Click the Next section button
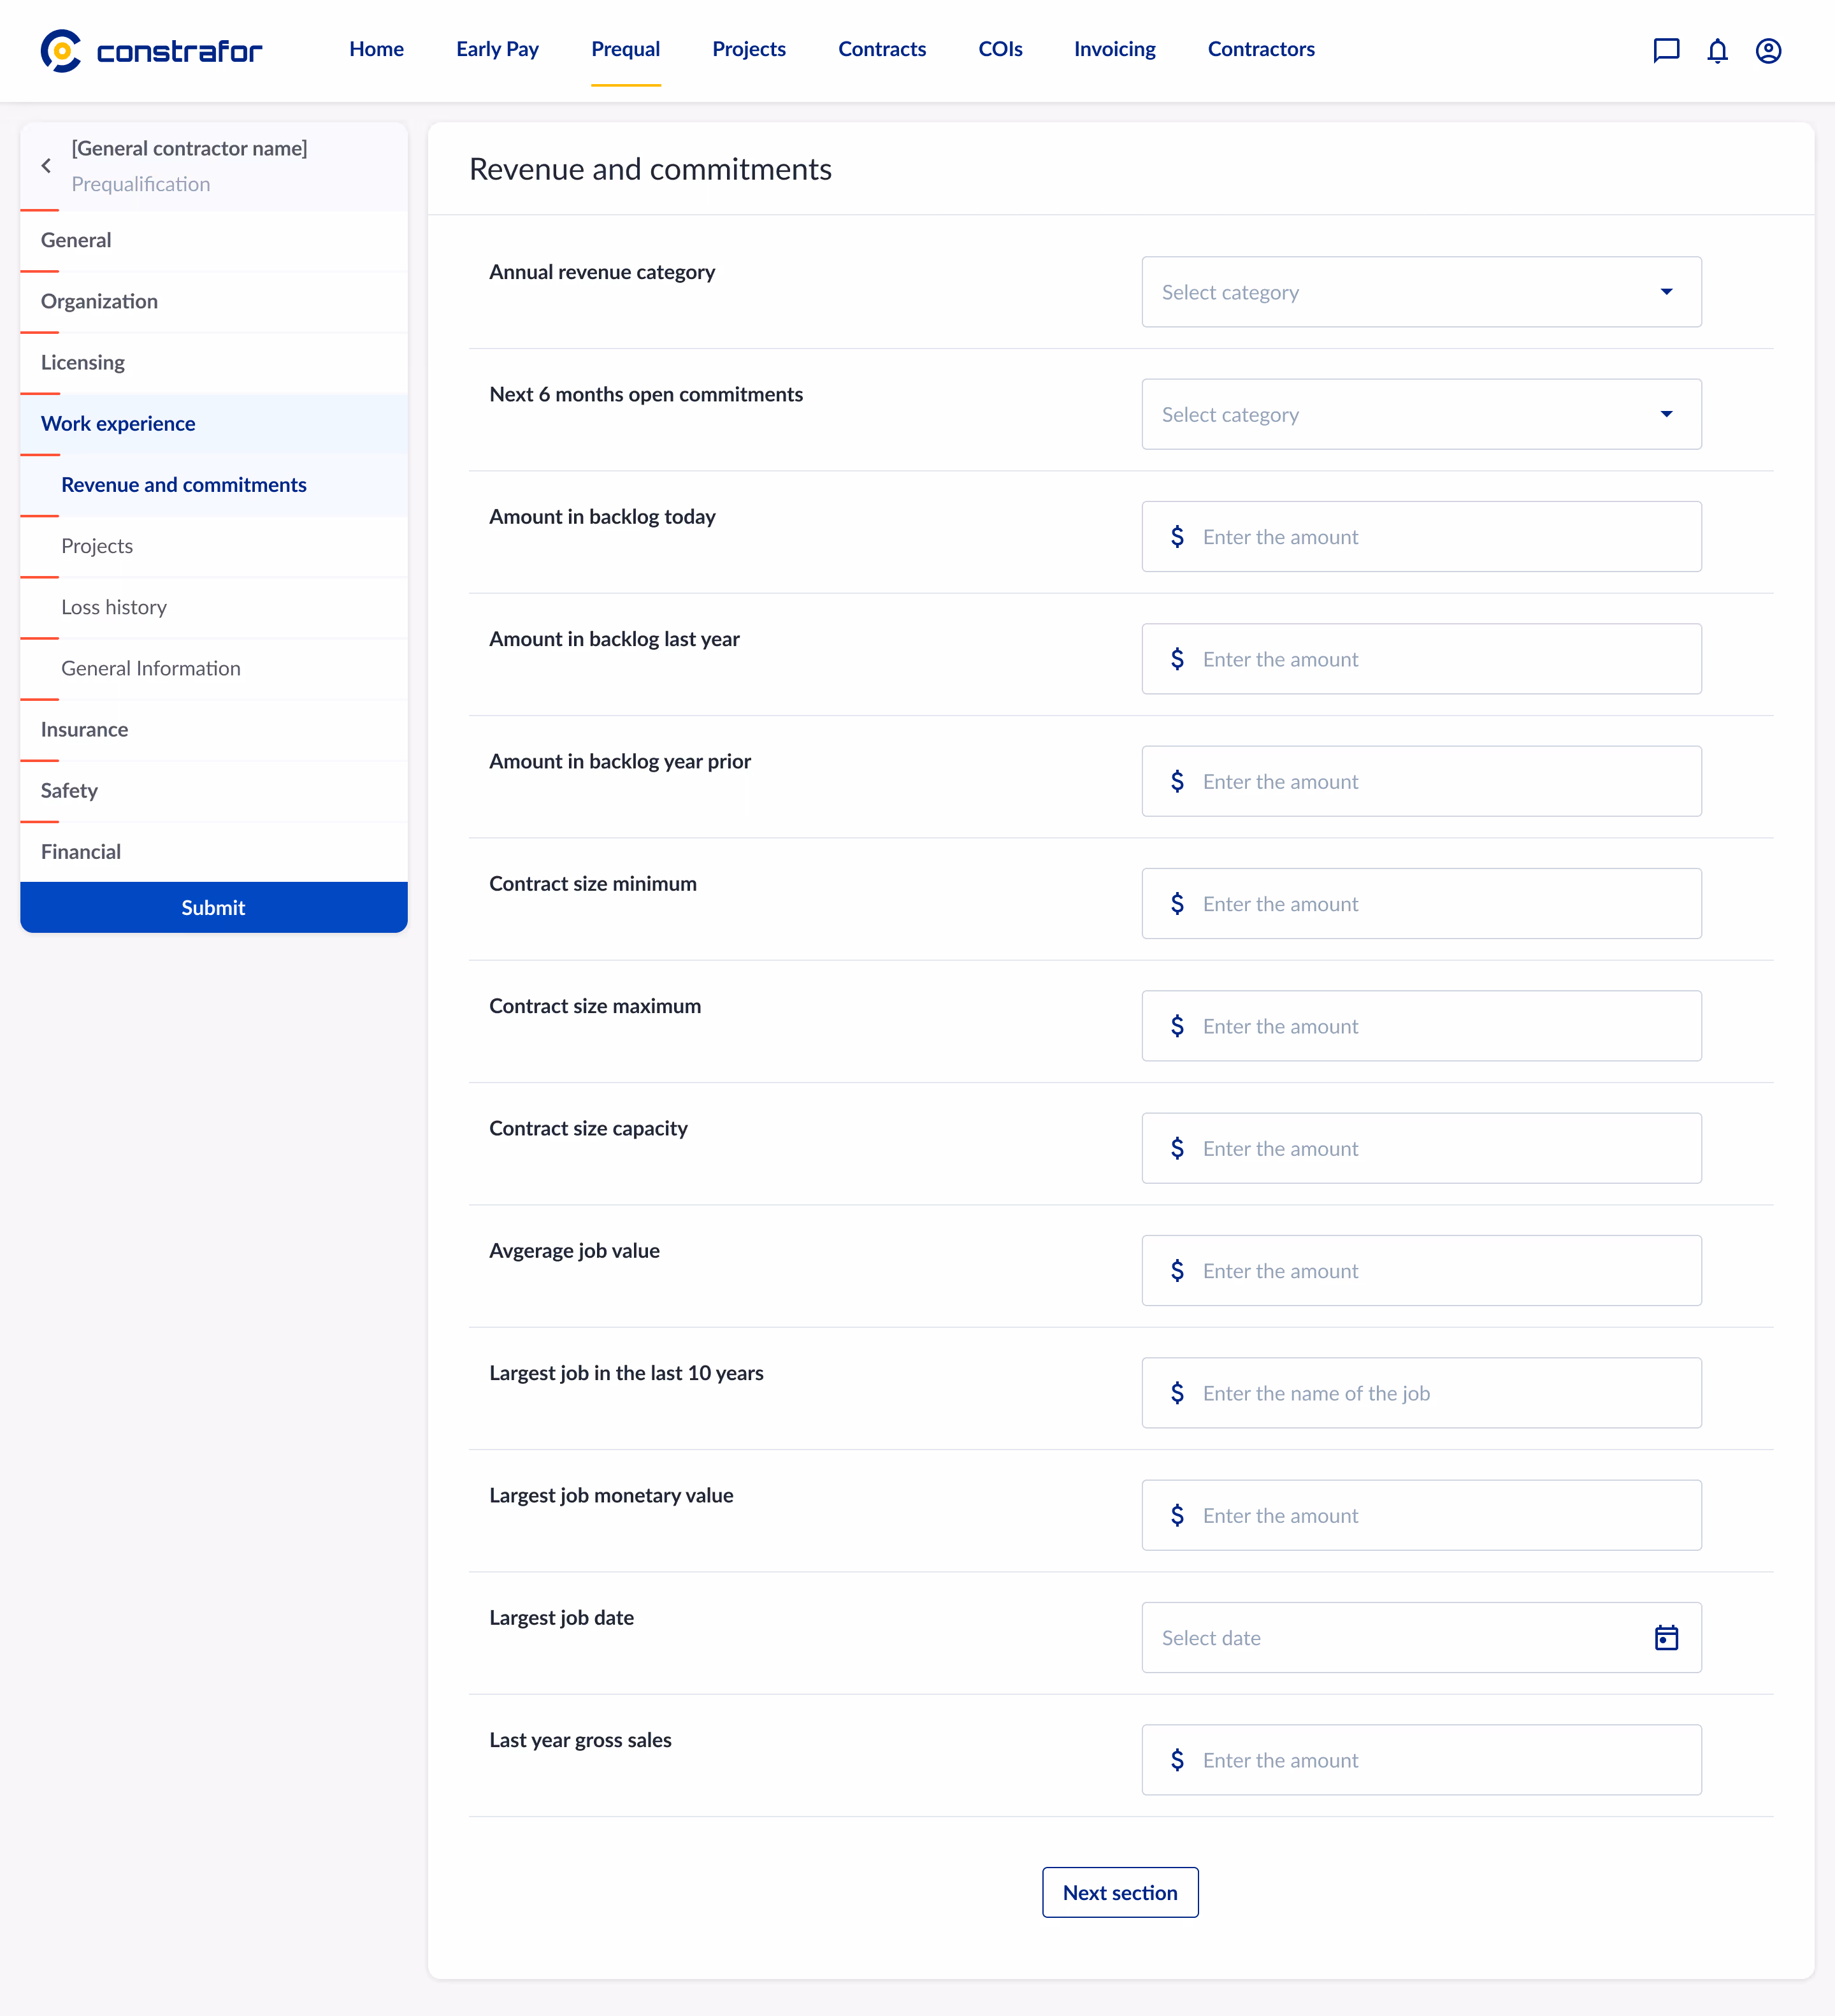 (x=1120, y=1893)
